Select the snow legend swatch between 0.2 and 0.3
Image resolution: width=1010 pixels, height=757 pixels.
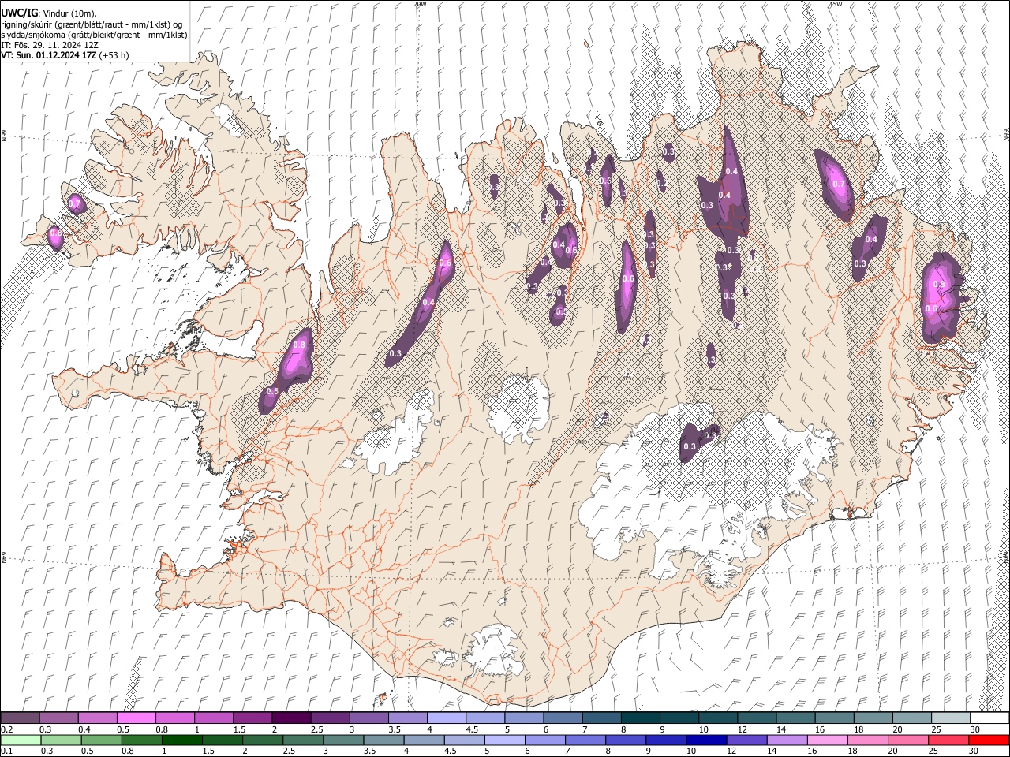pos(21,718)
